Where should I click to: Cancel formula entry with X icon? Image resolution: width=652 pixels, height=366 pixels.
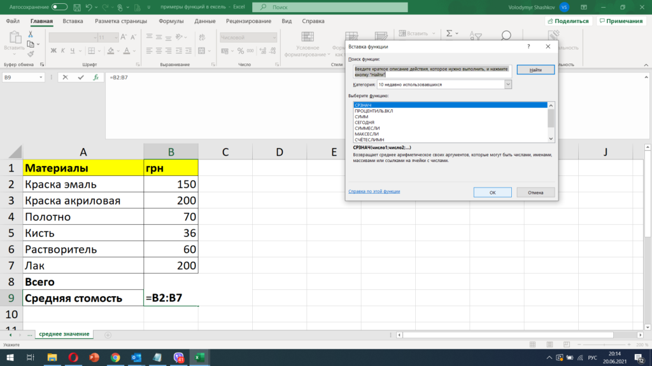[x=66, y=77]
